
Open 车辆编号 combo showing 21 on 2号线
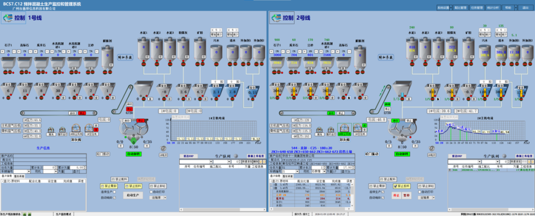(x=290, y=171)
